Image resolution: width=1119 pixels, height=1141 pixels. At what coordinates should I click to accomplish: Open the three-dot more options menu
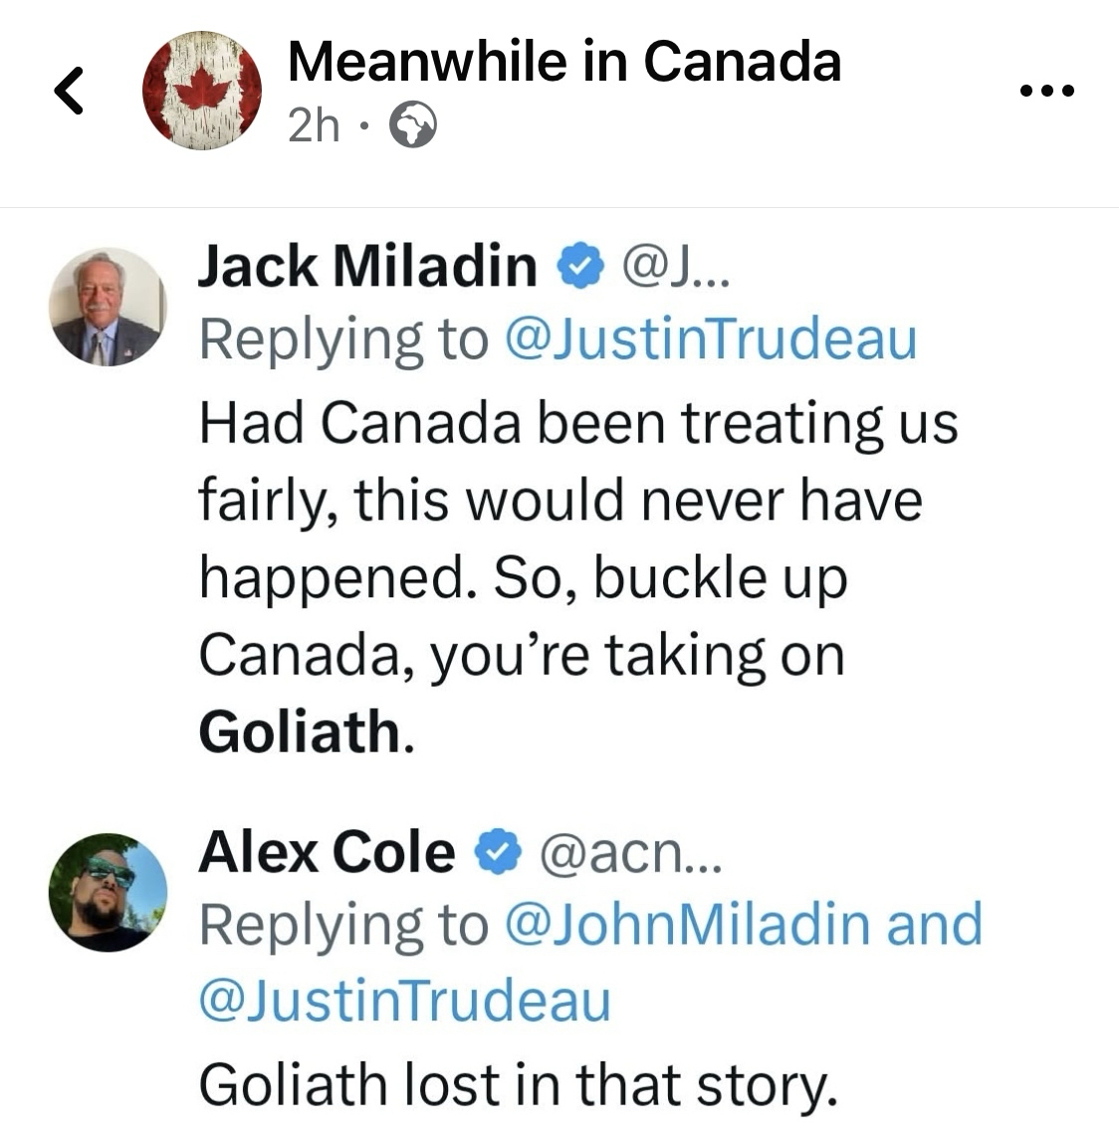click(x=1047, y=92)
